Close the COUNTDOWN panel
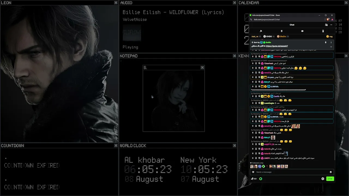 116,146
